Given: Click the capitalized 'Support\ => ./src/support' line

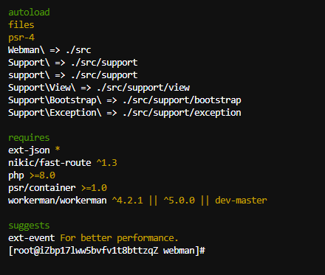Looking at the screenshot, I should click(x=73, y=63).
